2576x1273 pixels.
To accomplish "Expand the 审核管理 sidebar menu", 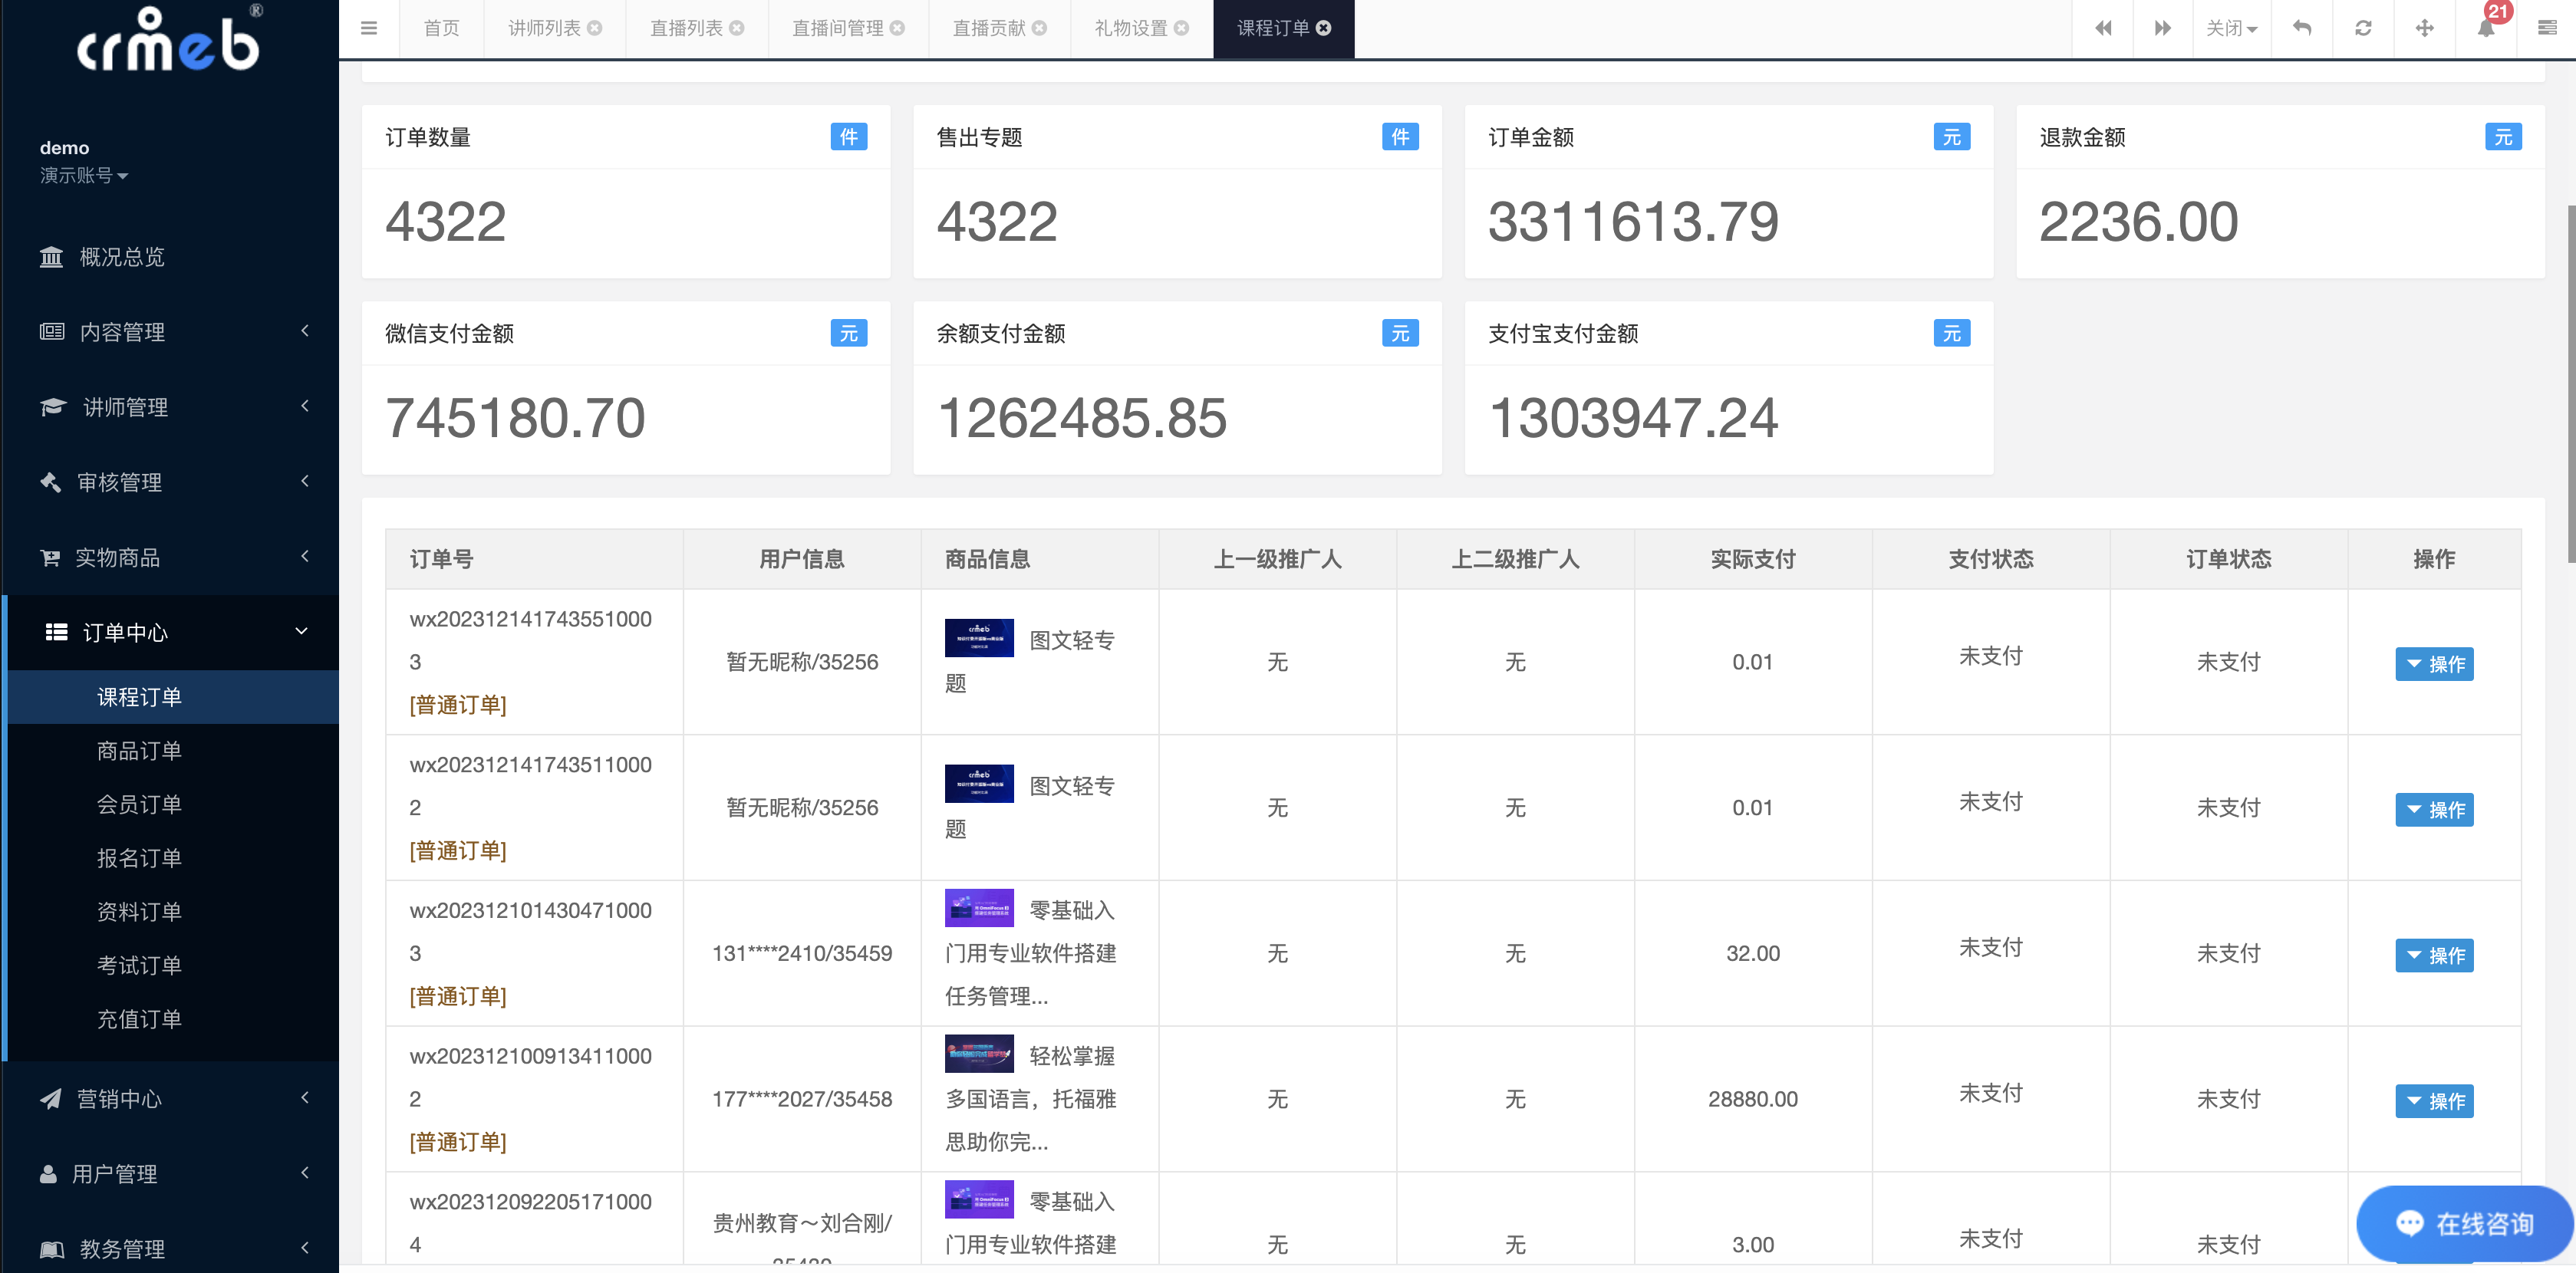I will click(x=170, y=482).
